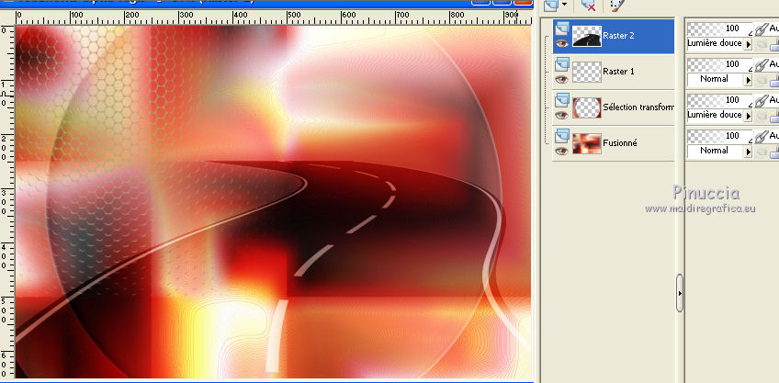Screen dimensions: 779x383
Task: Click the layers palette splitter handle arrow
Action: (x=680, y=293)
